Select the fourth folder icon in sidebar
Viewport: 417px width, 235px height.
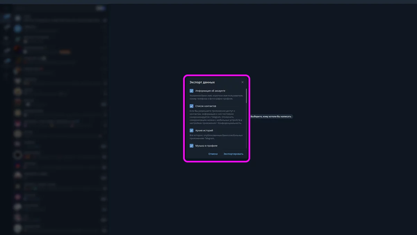coord(6,50)
